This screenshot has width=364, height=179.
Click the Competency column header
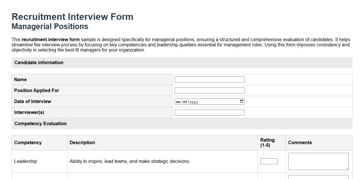click(x=28, y=142)
